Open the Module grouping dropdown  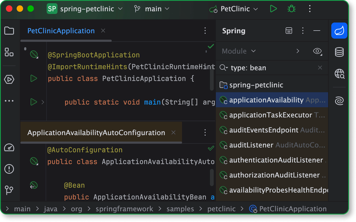[x=239, y=51]
